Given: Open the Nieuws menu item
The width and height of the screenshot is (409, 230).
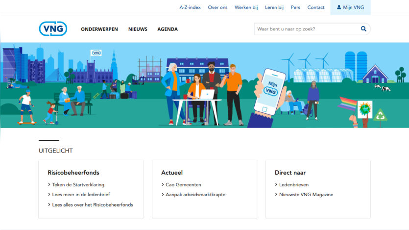Looking at the screenshot, I should 138,29.
